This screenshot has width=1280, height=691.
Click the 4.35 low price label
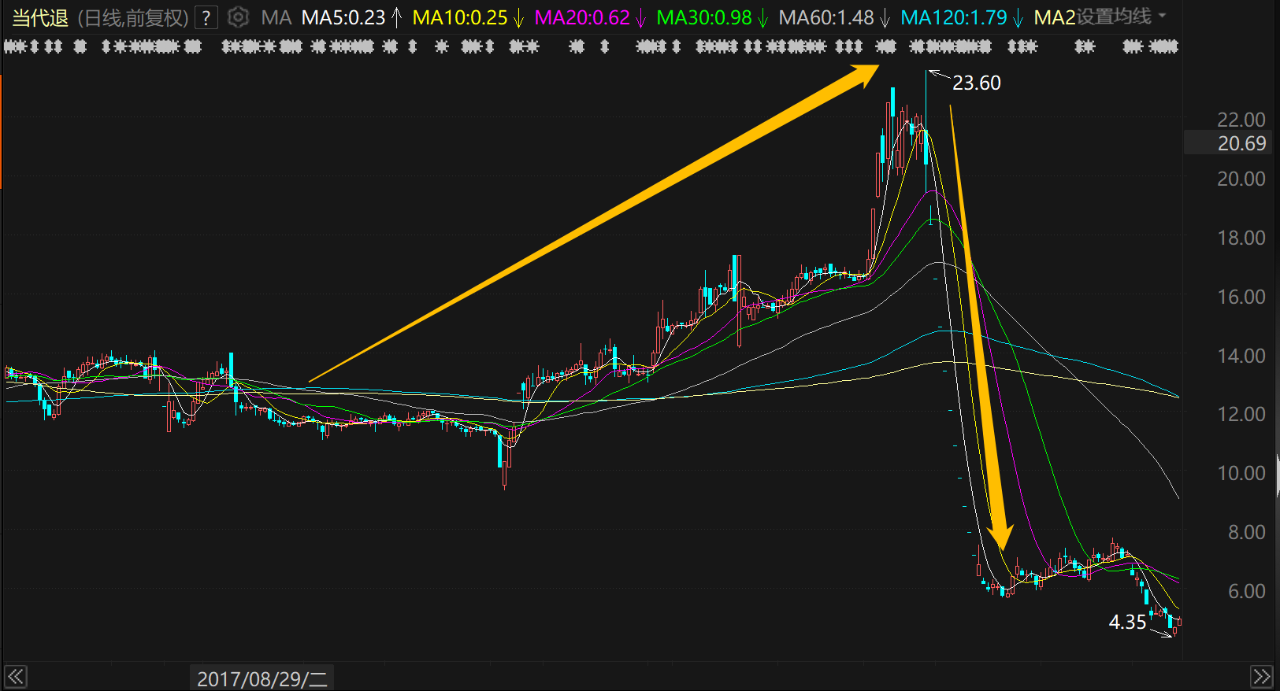click(1127, 622)
